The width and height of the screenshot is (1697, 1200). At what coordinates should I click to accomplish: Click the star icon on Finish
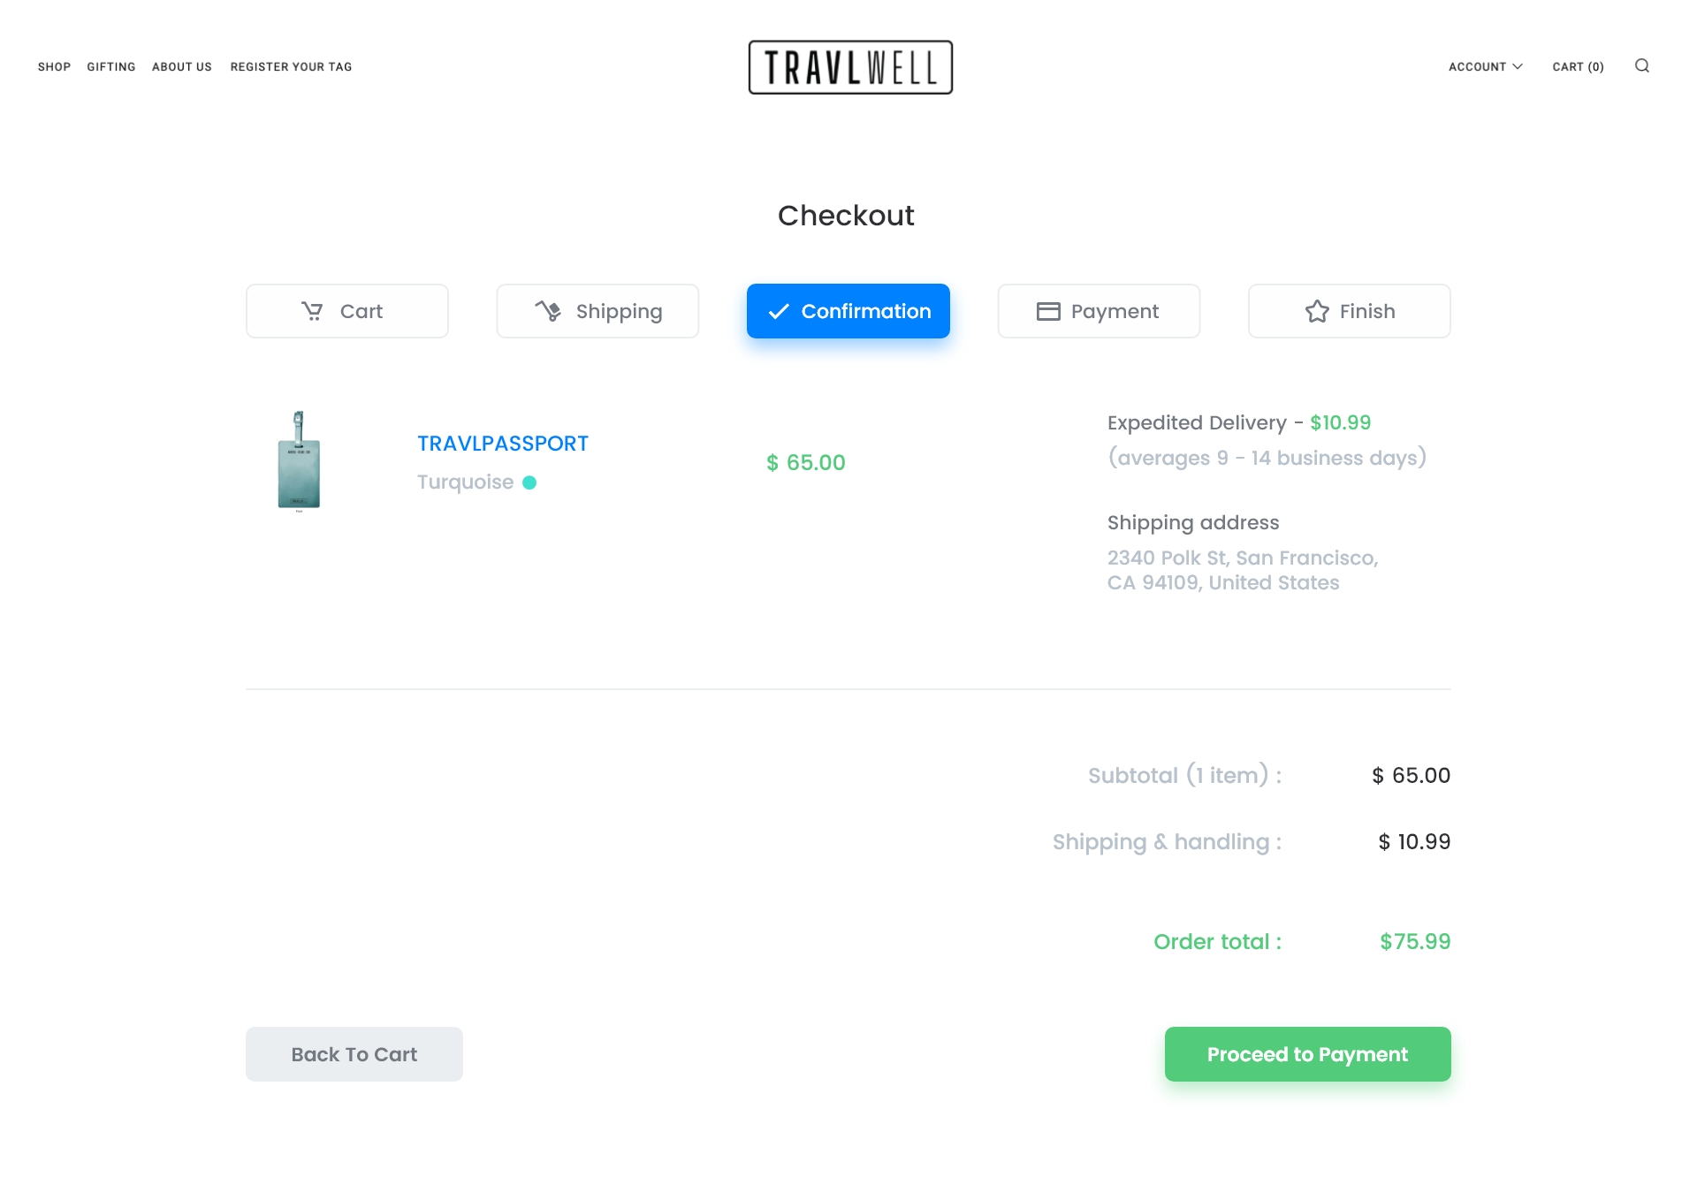tap(1317, 311)
